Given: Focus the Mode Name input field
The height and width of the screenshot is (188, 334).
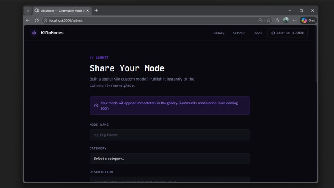Looking at the screenshot, I should tap(170, 135).
